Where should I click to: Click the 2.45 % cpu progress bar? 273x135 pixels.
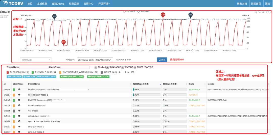coord(146,95)
